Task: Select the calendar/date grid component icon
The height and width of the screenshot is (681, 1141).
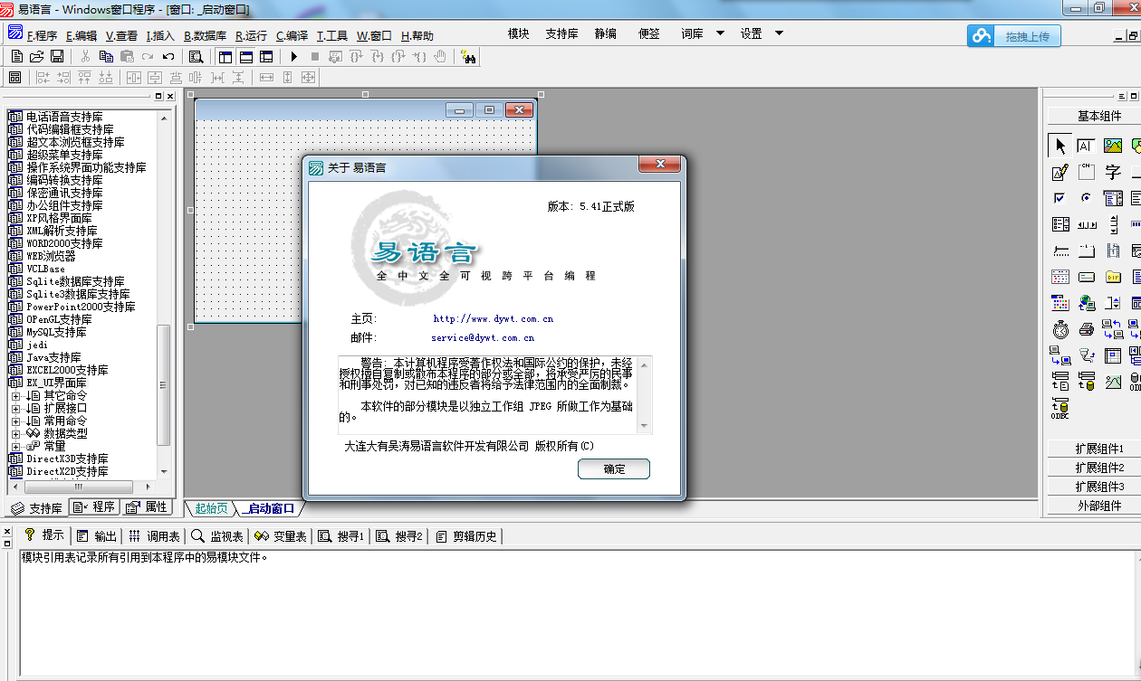Action: [1059, 277]
